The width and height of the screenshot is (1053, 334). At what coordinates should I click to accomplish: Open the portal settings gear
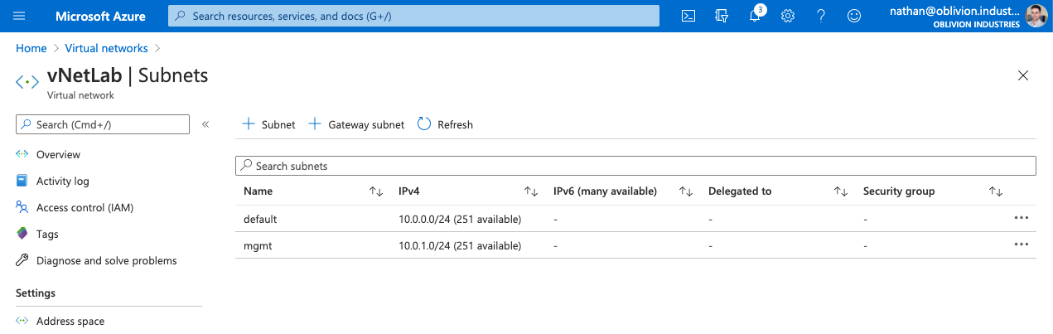pos(788,16)
